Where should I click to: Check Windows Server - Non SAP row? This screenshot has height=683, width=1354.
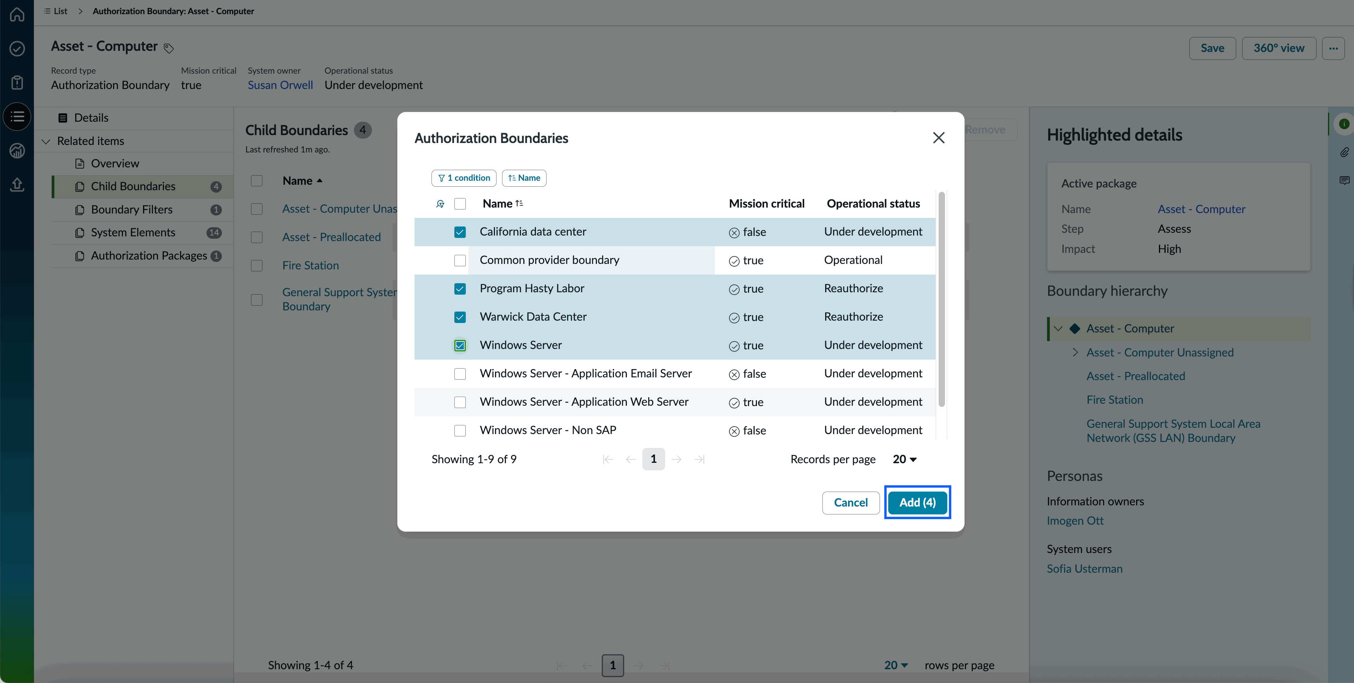(x=460, y=431)
